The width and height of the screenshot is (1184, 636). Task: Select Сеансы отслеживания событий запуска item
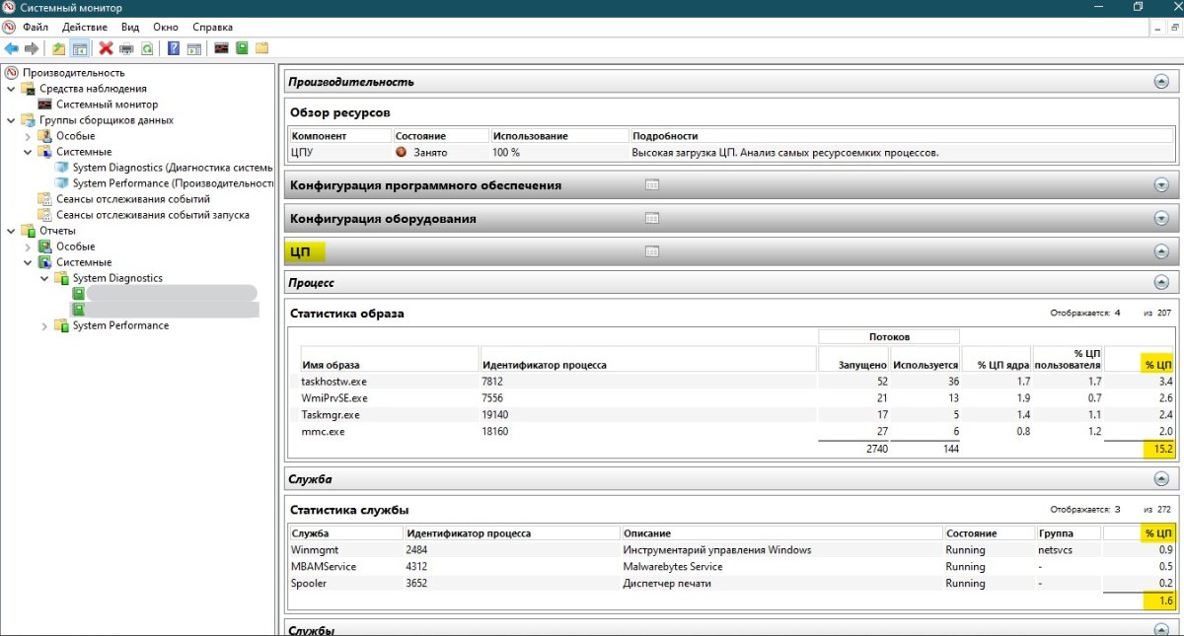pyautogui.click(x=152, y=215)
